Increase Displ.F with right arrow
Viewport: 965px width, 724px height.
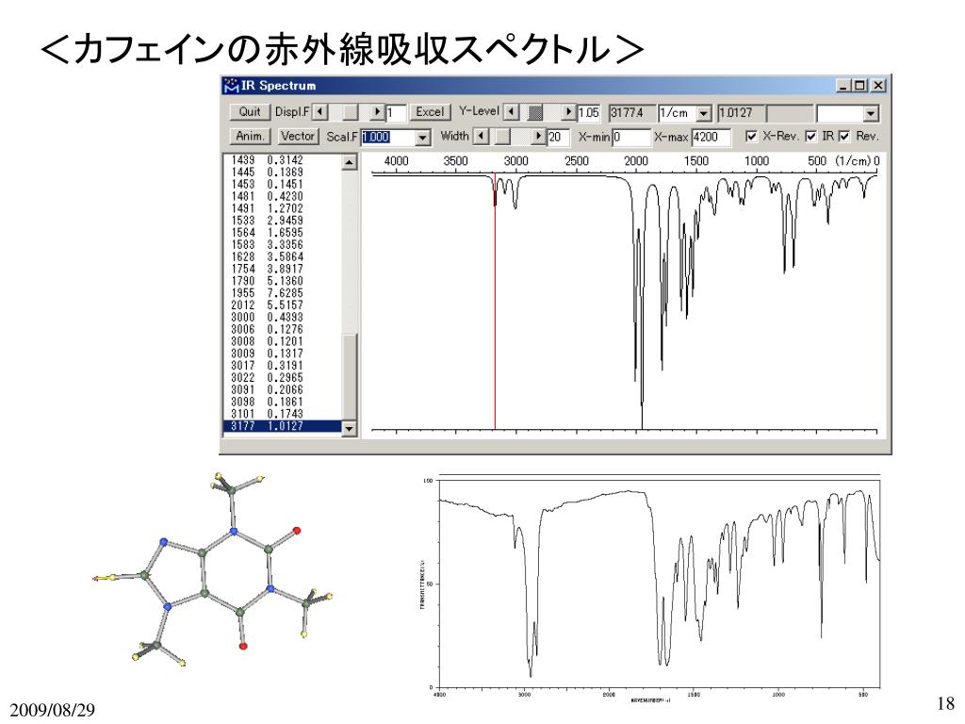tap(377, 112)
